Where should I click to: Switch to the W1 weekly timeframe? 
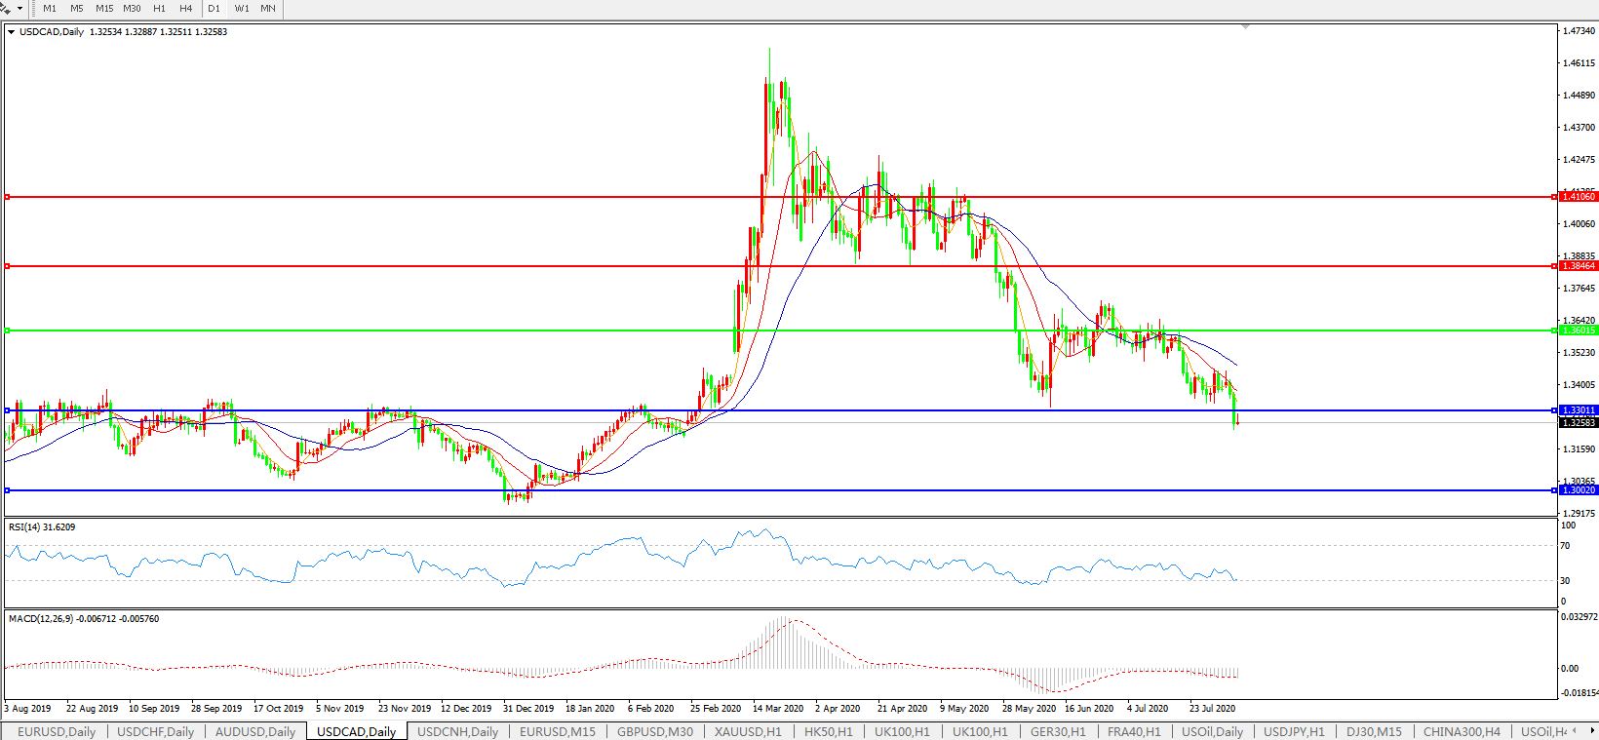point(242,8)
